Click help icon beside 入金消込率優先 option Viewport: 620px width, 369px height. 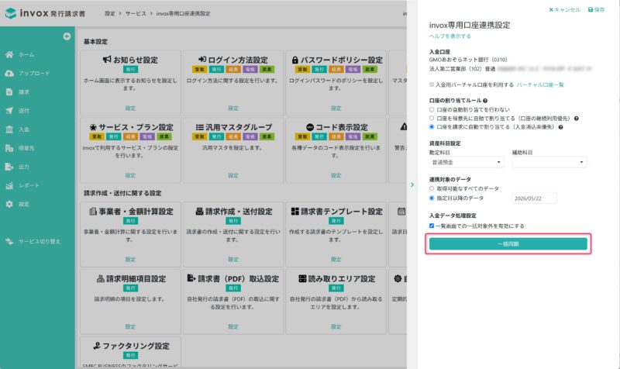(x=560, y=127)
